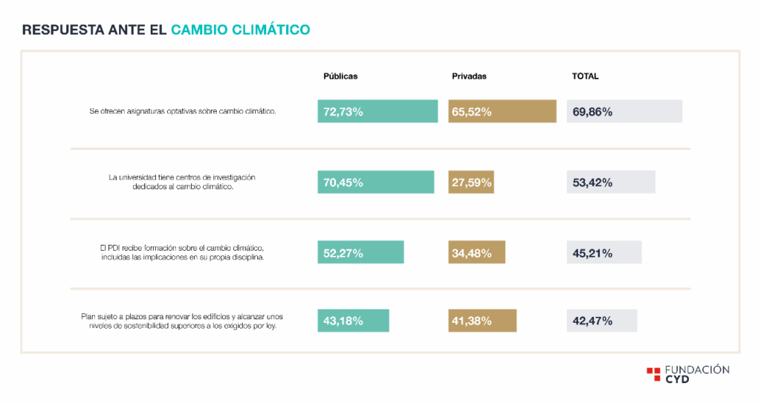Click the green 72,73% bar
Screen dimensions: 761x403
click(377, 111)
